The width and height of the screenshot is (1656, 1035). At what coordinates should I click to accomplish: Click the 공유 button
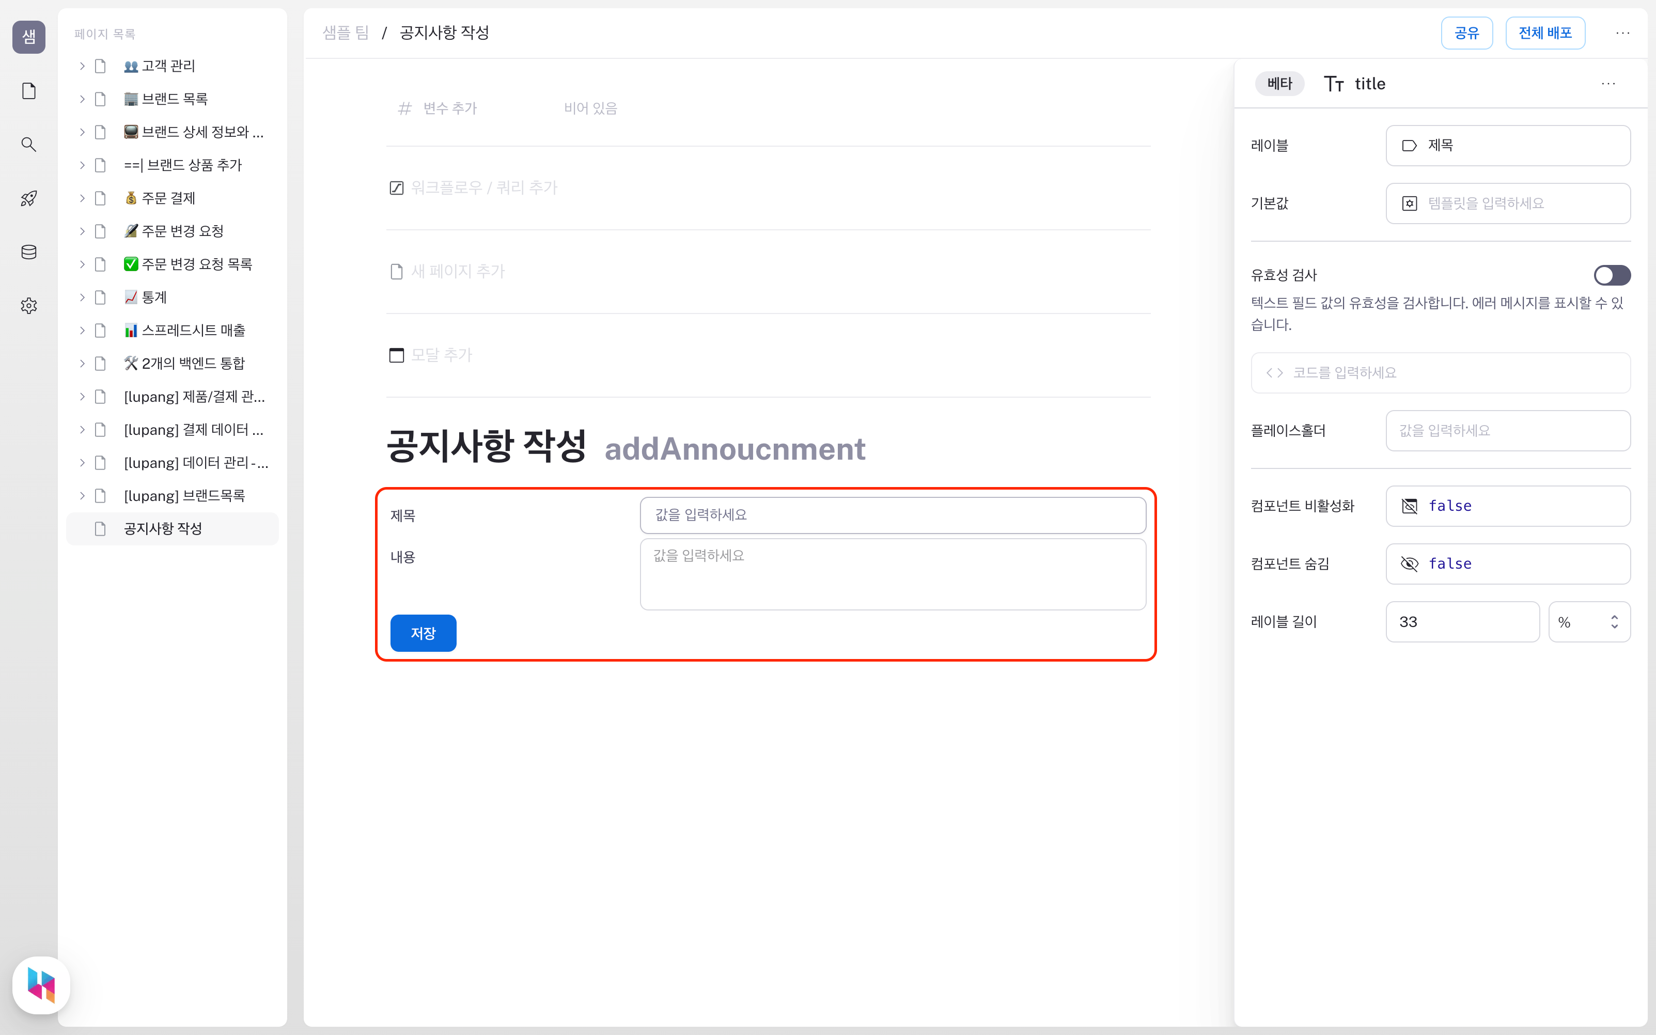[x=1466, y=33]
